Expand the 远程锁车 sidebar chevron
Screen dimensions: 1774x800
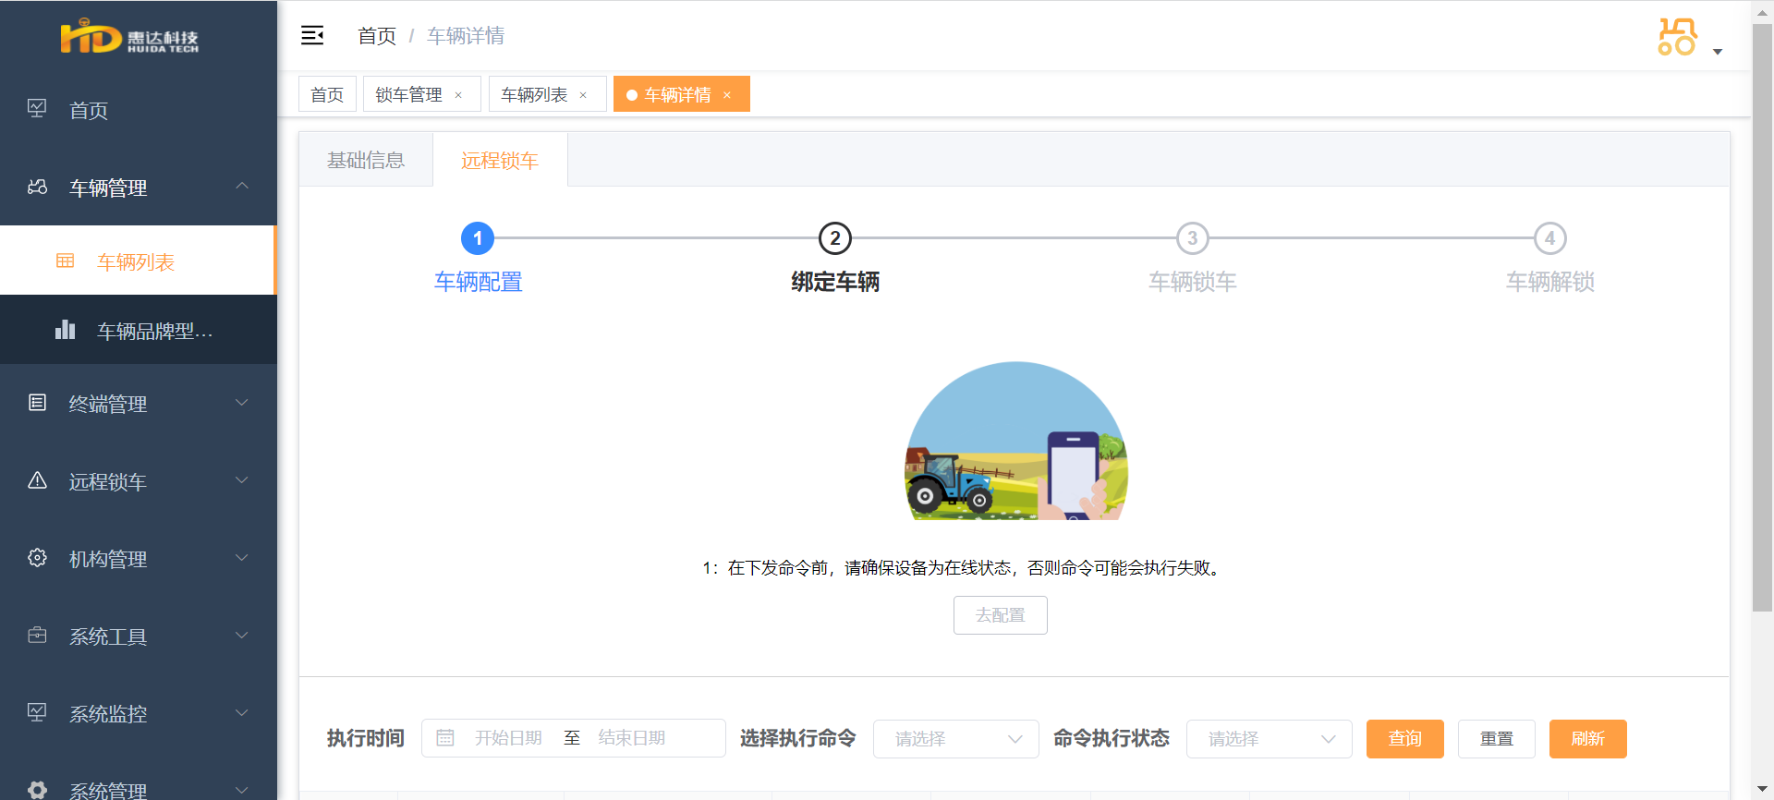coord(242,479)
